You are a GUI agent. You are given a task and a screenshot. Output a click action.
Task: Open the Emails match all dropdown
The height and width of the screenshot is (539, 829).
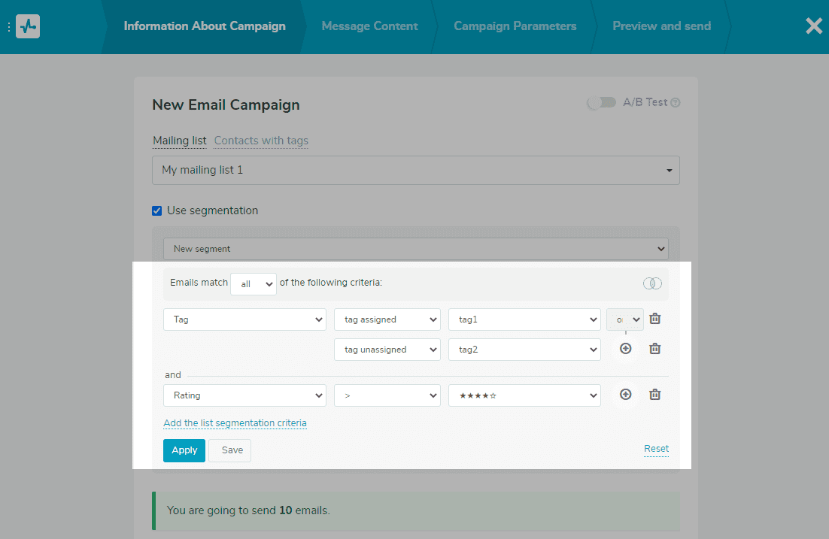pyautogui.click(x=254, y=284)
